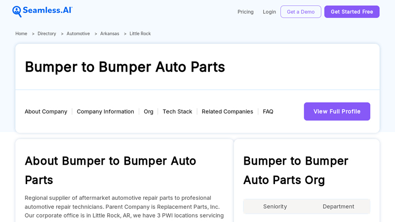Jump to the Related Companies section
This screenshot has width=395, height=222.
tap(227, 111)
